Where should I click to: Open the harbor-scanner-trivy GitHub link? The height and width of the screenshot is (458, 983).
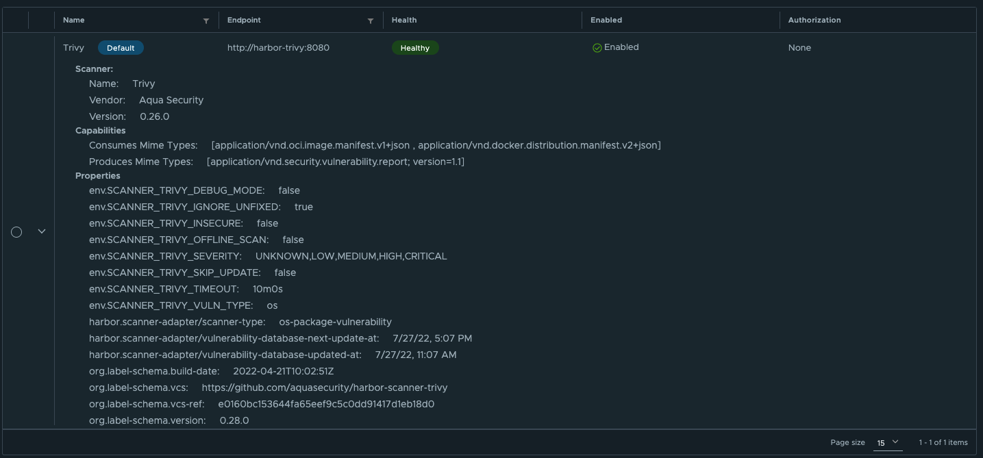tap(323, 387)
